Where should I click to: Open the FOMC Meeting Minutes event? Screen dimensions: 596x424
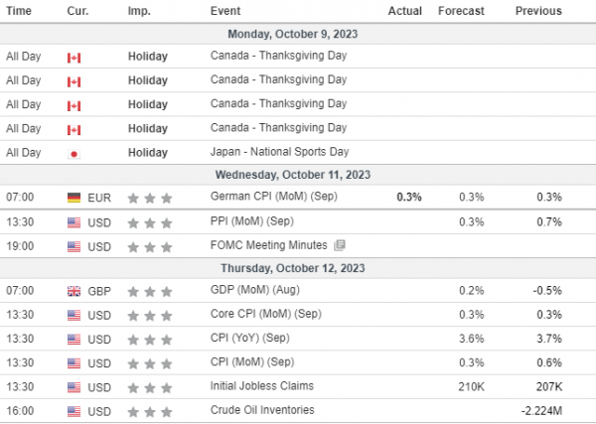[x=268, y=245]
